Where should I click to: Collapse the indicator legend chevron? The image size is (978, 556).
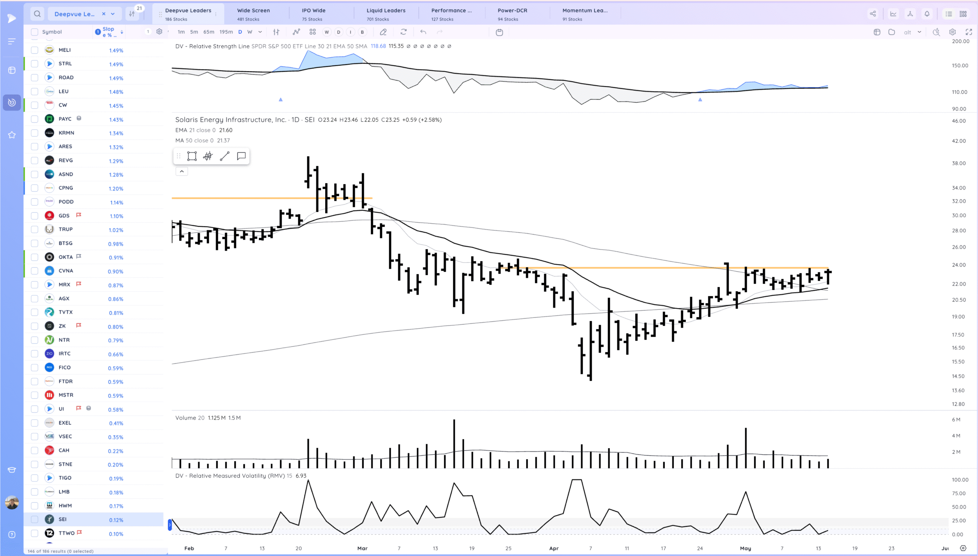(x=182, y=171)
